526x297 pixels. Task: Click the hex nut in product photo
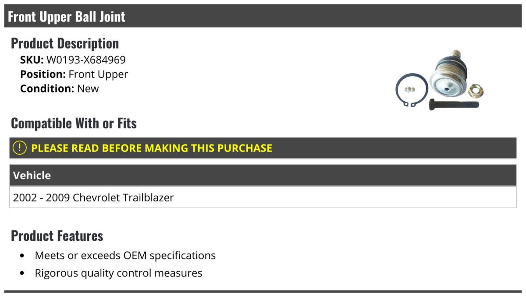tap(476, 91)
